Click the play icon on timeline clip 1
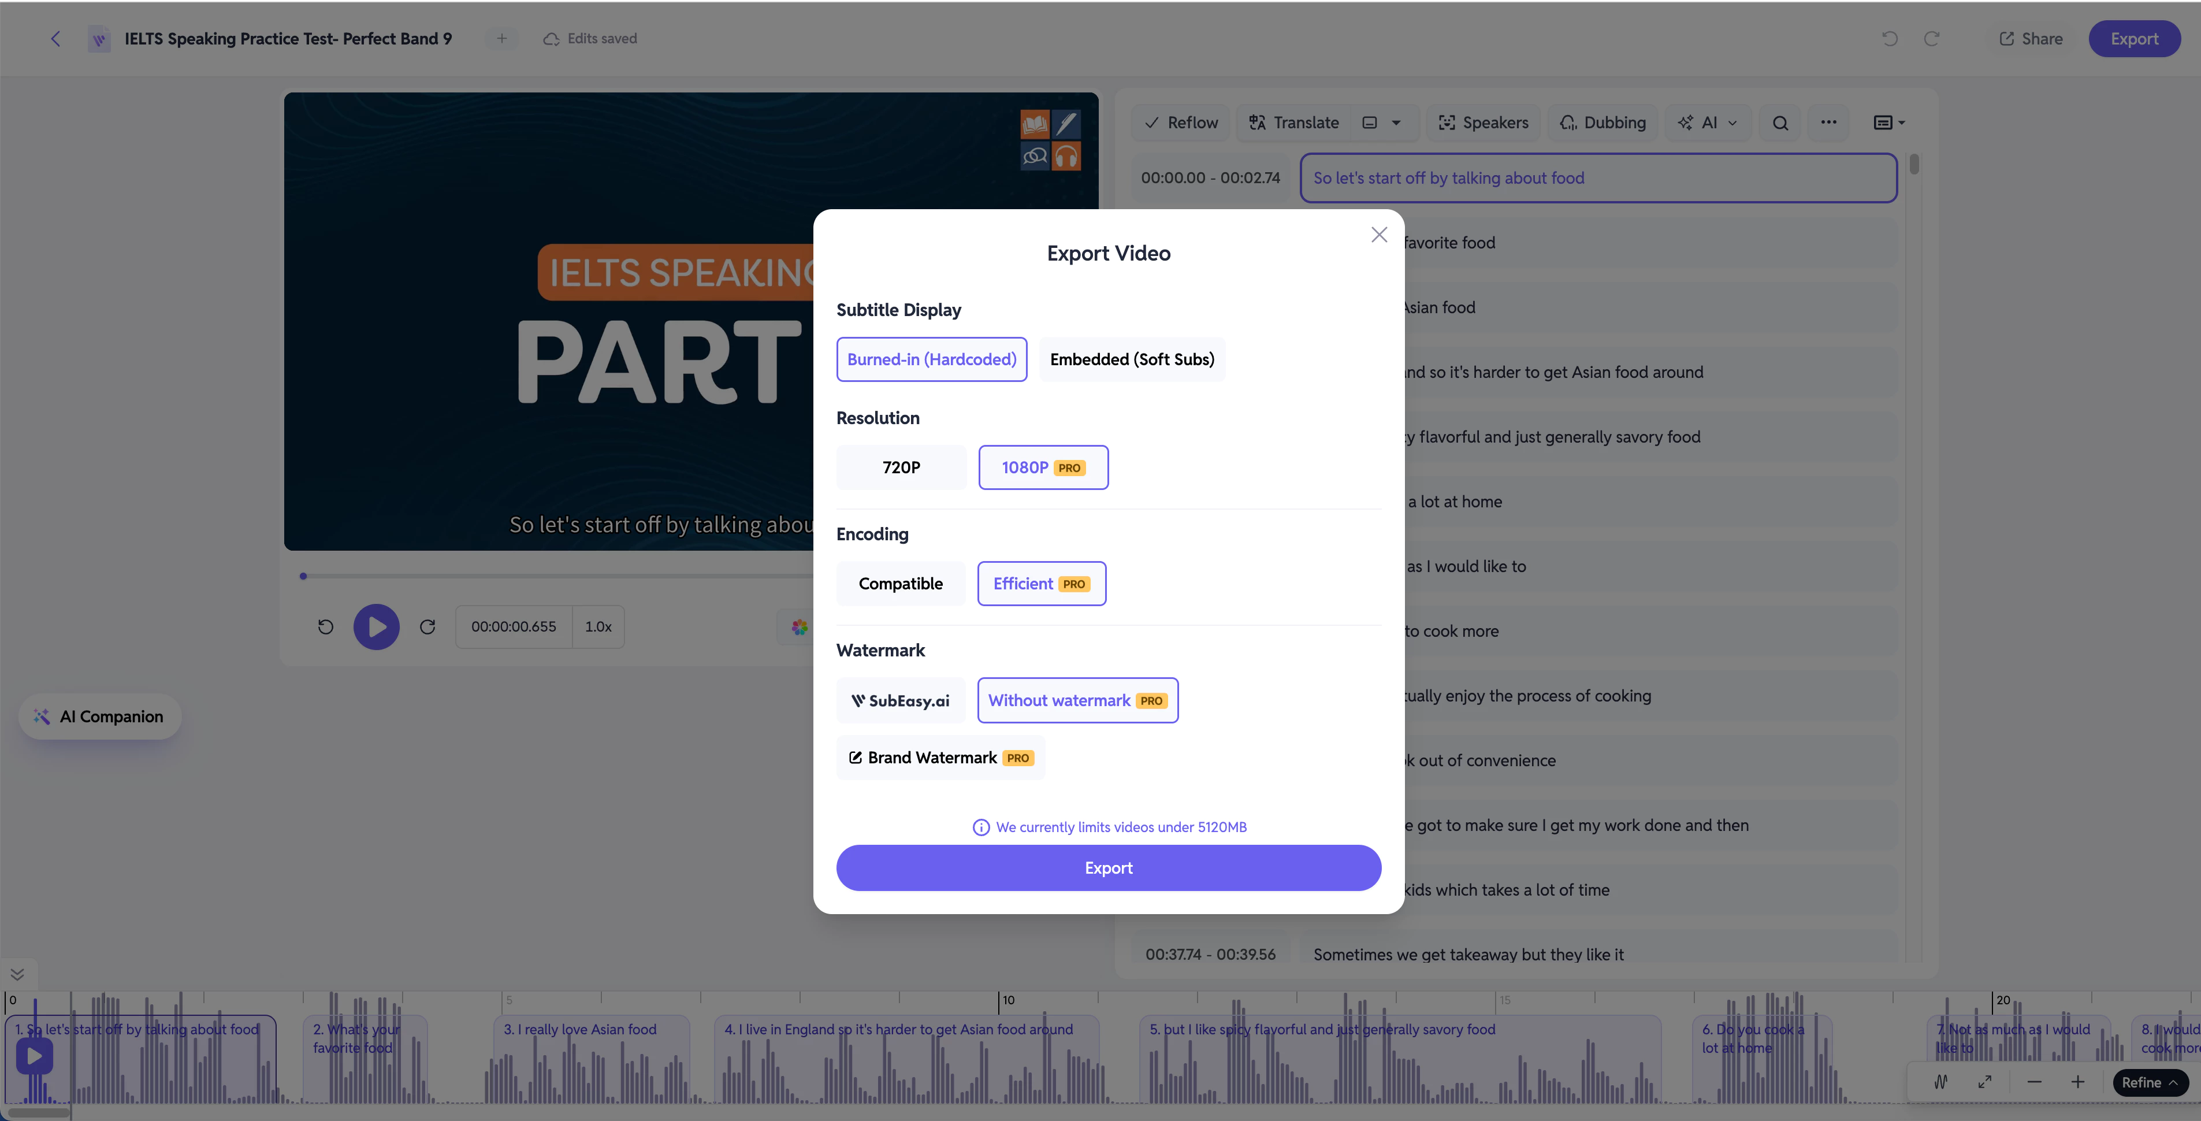 (x=34, y=1056)
